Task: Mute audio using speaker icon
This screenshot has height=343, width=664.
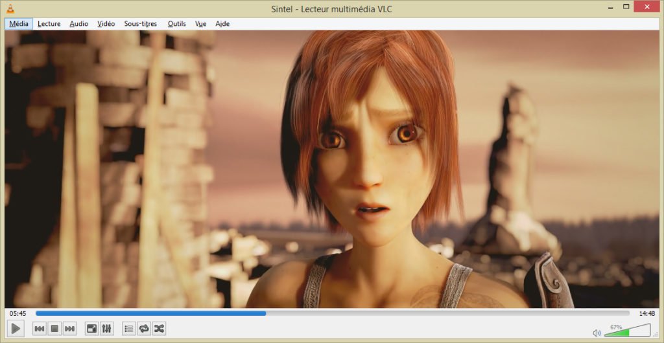Action: (x=597, y=333)
